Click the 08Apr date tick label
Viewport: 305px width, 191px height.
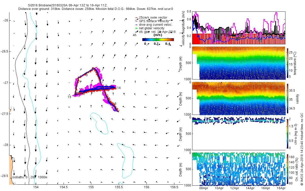(x=204, y=188)
